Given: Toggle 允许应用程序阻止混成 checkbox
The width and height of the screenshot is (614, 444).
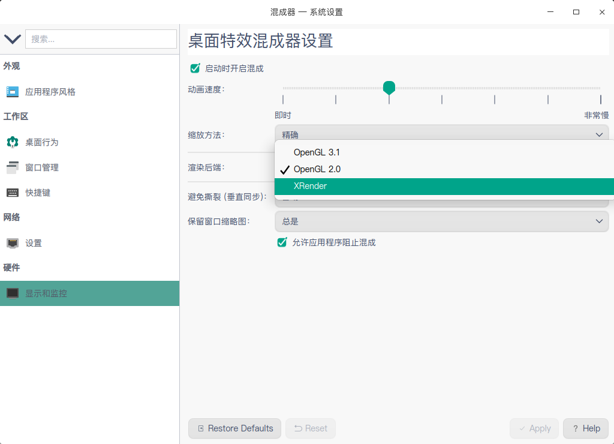Looking at the screenshot, I should pyautogui.click(x=282, y=242).
